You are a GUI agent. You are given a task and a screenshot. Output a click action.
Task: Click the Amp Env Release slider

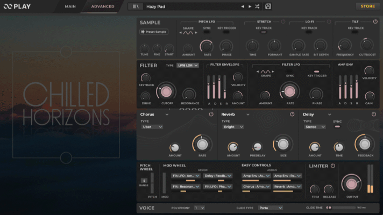coord(357,87)
